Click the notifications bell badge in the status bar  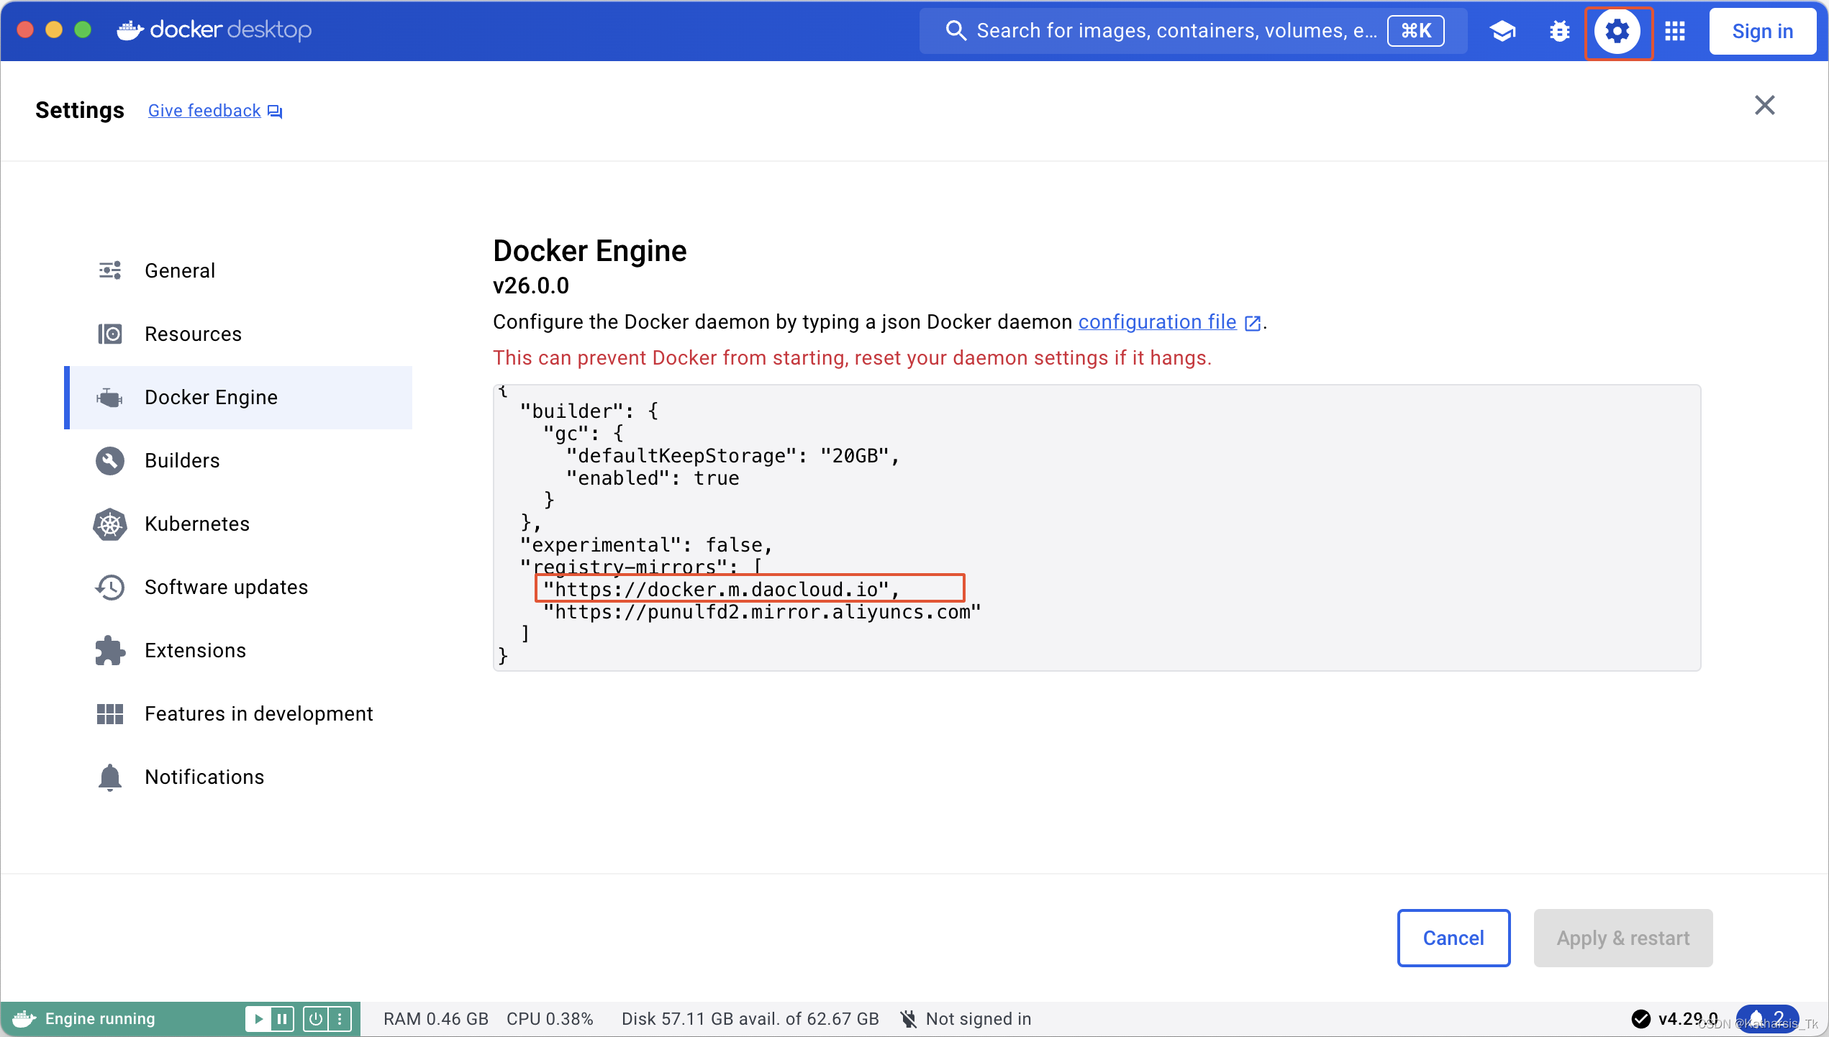point(1767,1018)
